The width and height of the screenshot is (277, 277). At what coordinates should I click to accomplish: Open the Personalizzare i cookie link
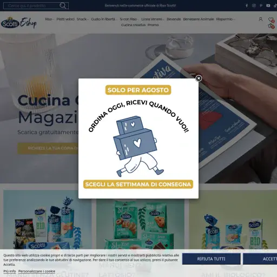click(x=37, y=271)
